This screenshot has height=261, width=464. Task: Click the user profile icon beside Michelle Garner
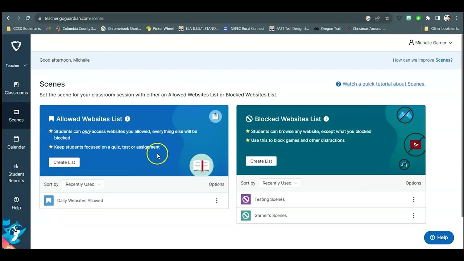pyautogui.click(x=411, y=42)
